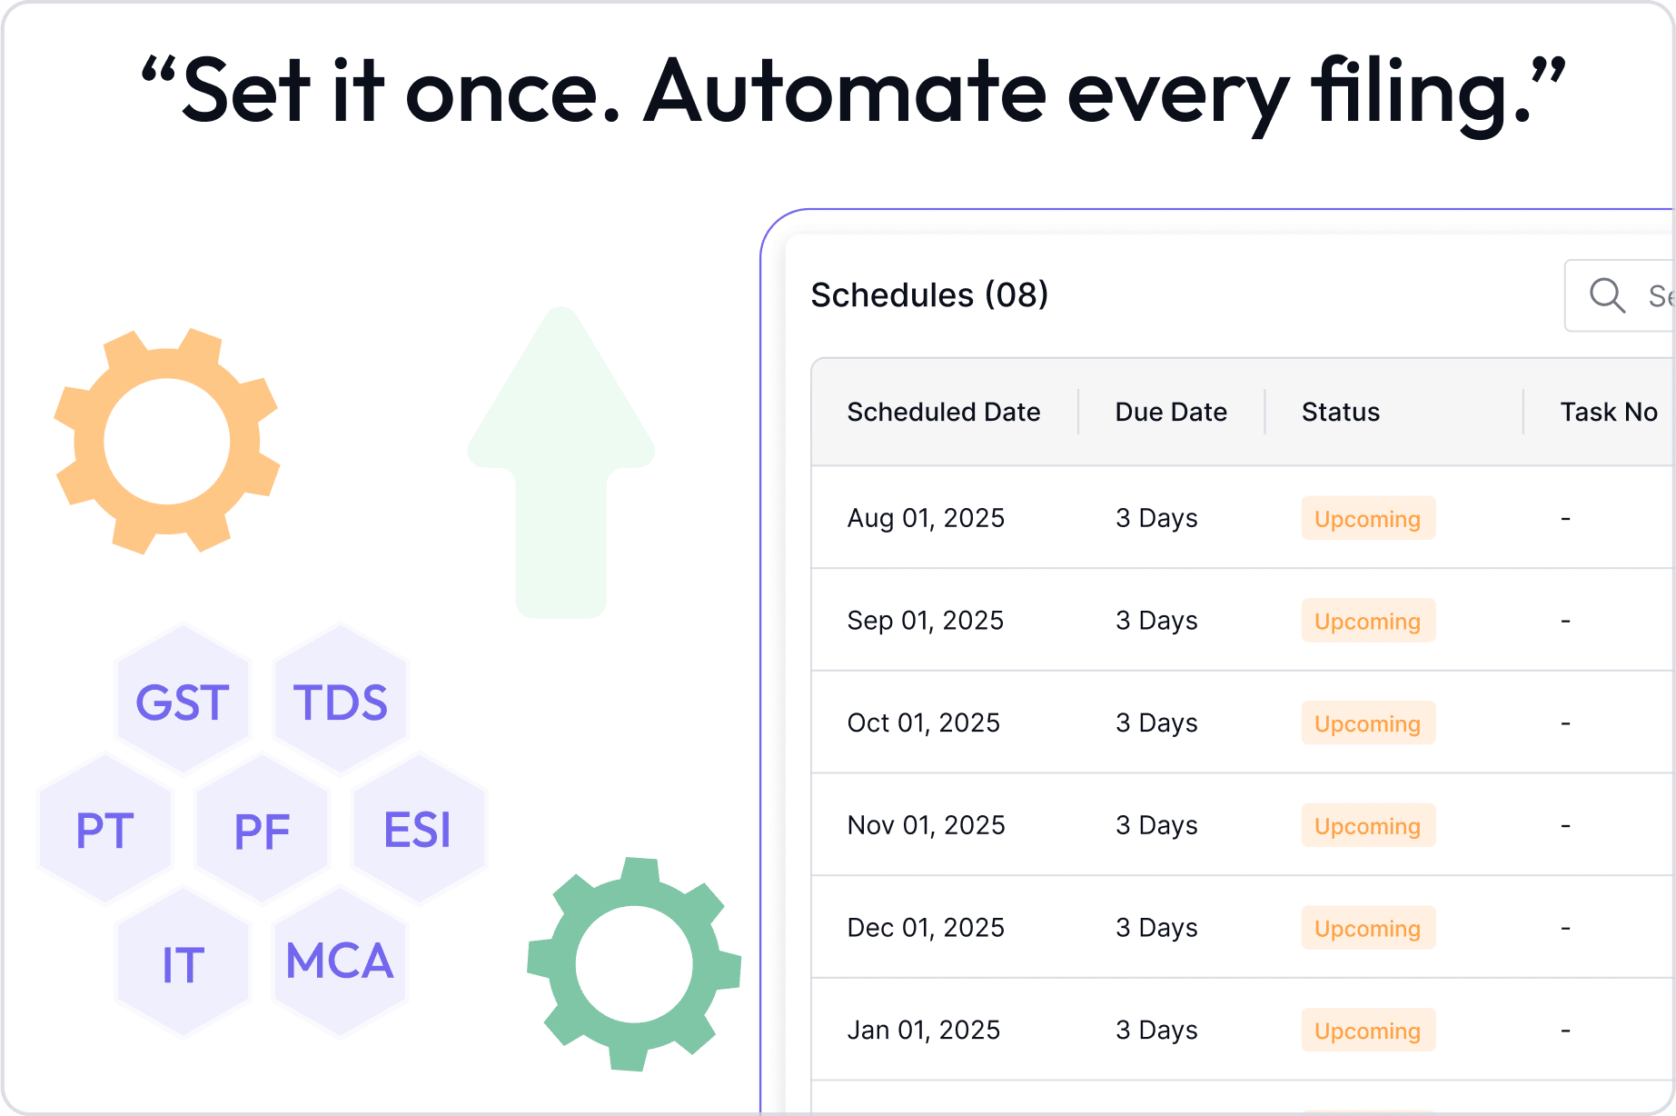This screenshot has height=1116, width=1676.
Task: Select the TDS hexagon badge
Action: pos(341,699)
